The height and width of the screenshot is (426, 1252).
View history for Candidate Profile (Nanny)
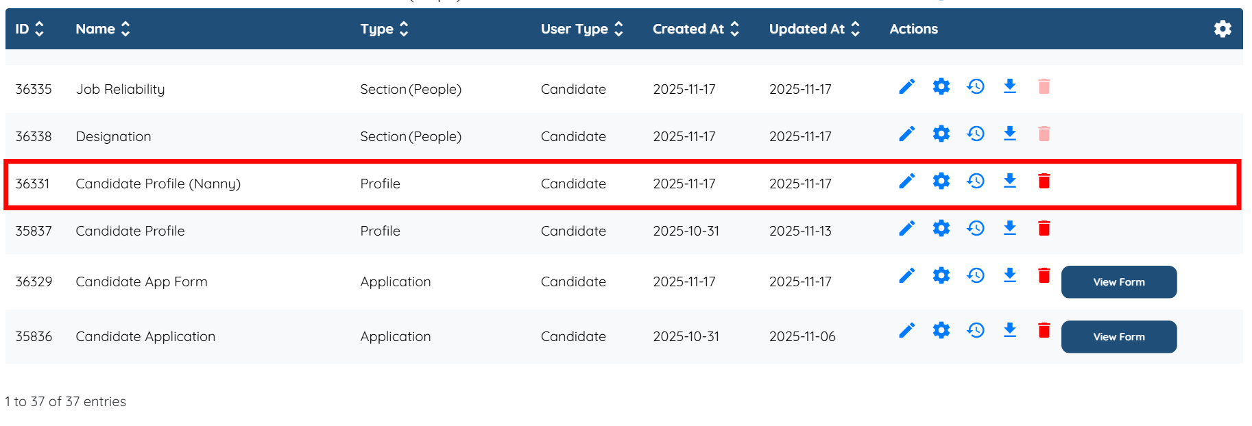(x=975, y=181)
